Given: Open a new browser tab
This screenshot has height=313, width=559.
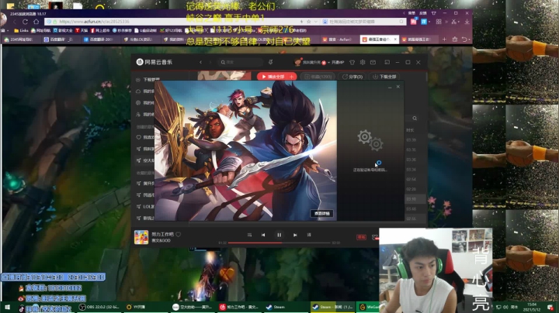Looking at the screenshot, I should 444,40.
